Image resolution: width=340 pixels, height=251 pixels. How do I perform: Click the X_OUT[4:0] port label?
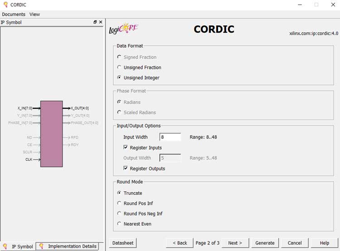(x=80, y=108)
